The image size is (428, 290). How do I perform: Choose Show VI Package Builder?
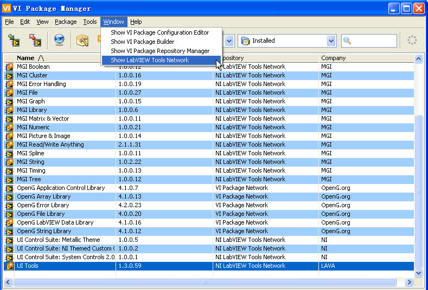tap(142, 42)
